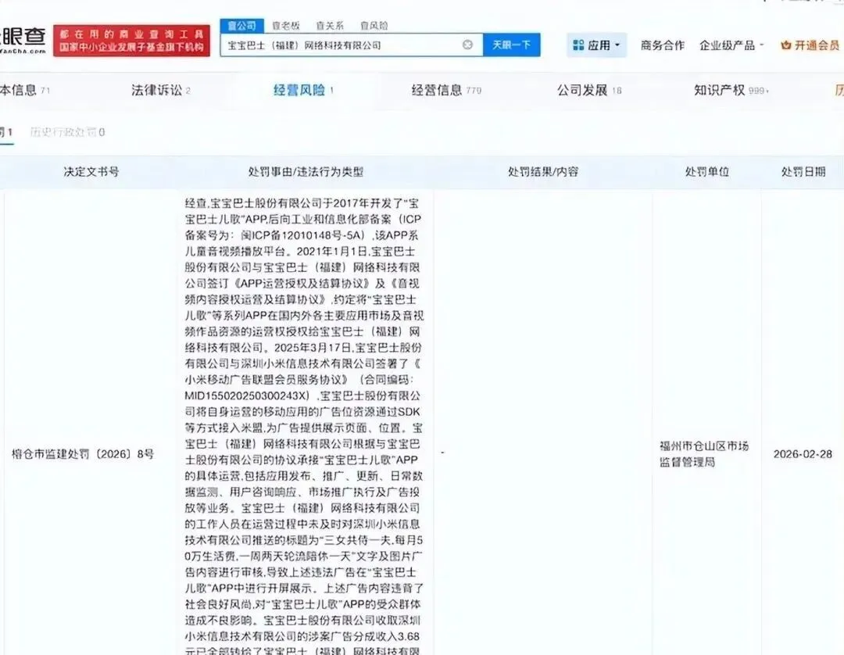Screen dimensions: 844x655
Task: Click the decision number ending in 〔2026〕8号
Action: [82, 453]
